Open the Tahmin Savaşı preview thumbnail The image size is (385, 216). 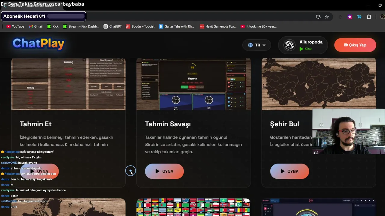coord(193,84)
